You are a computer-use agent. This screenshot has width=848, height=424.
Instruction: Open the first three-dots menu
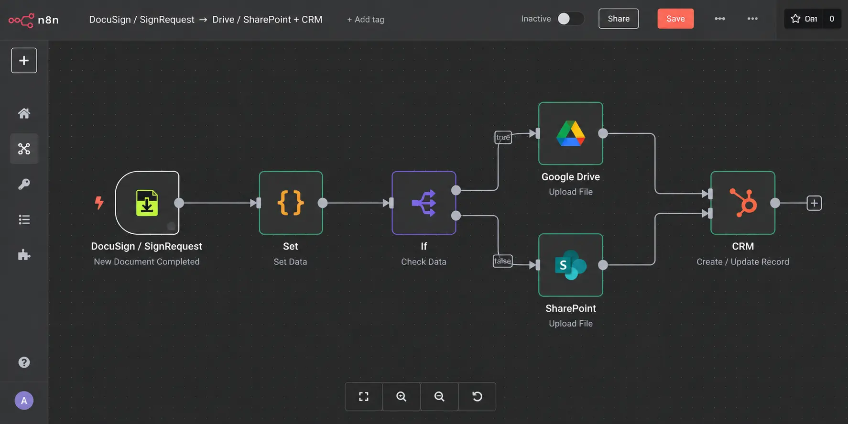[x=720, y=19]
